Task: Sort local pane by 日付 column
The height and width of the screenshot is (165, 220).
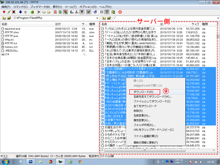Action: point(67,24)
